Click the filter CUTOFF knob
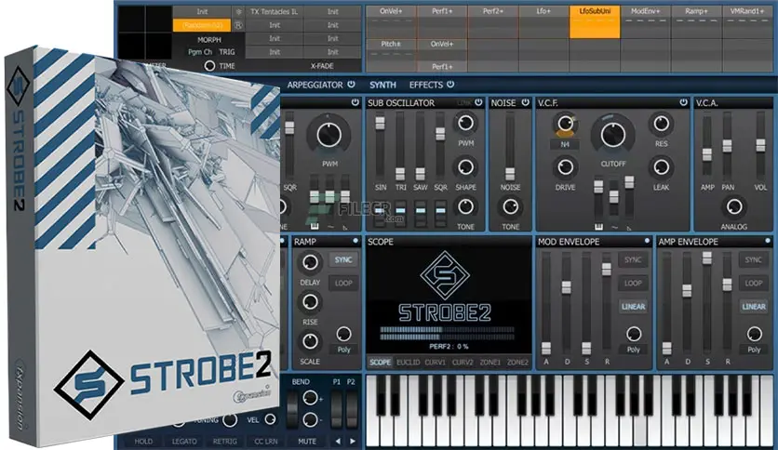This screenshot has width=778, height=450. click(x=612, y=135)
